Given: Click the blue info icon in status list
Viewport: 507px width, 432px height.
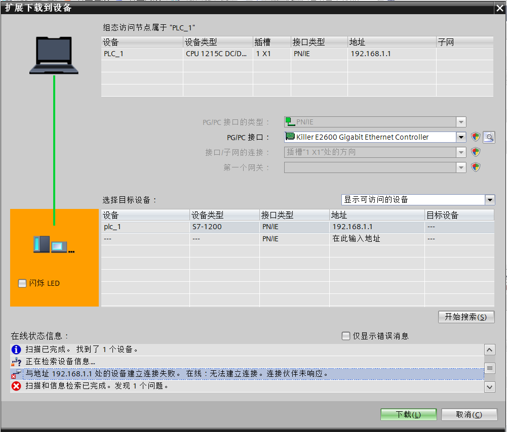Looking at the screenshot, I should (x=16, y=350).
